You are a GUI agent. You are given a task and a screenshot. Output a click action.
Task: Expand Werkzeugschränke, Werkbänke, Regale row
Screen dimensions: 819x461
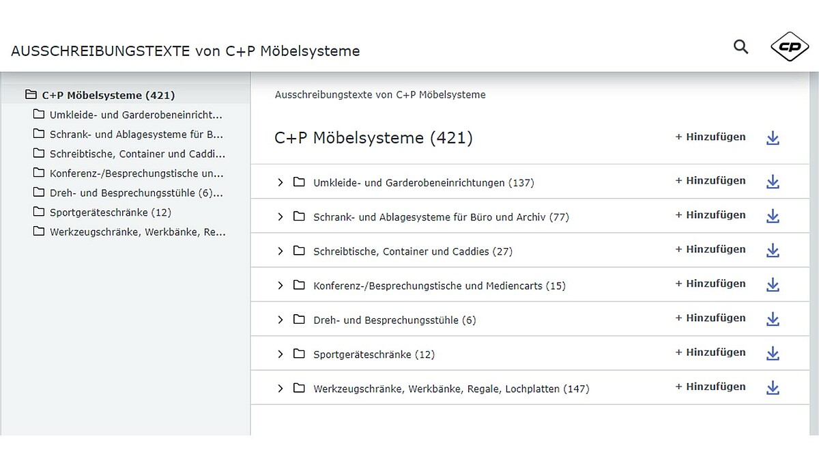tap(280, 389)
